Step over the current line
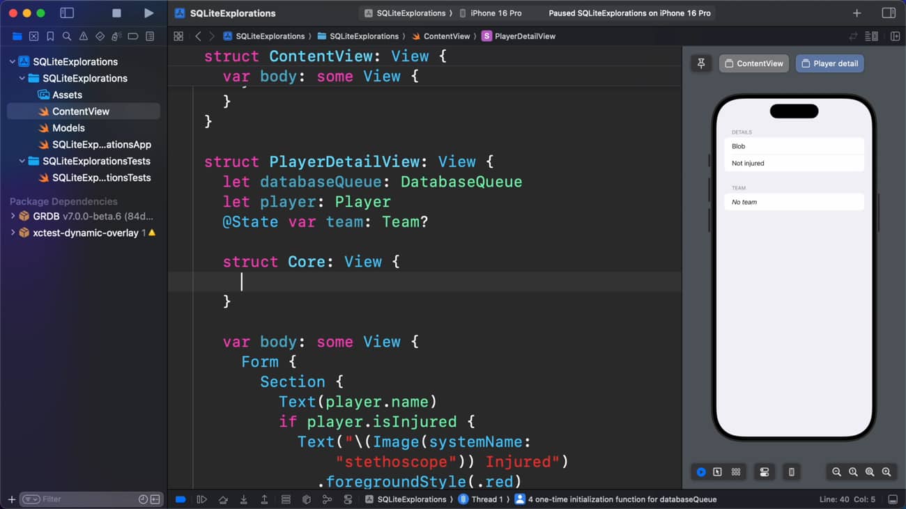Image resolution: width=906 pixels, height=509 pixels. [x=223, y=499]
